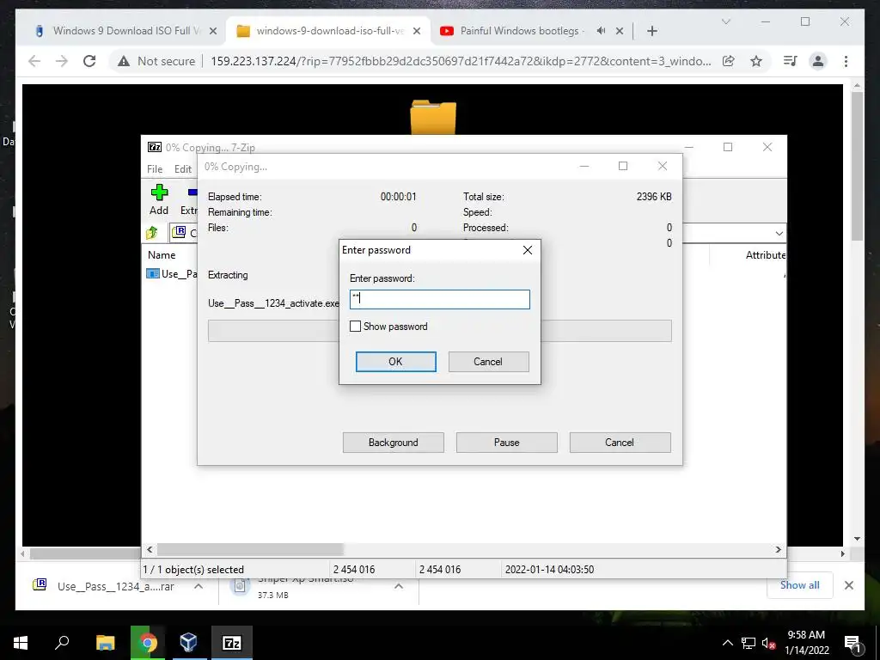Image resolution: width=880 pixels, height=660 pixels.
Task: Open Chrome media control icon
Action: [x=791, y=61]
